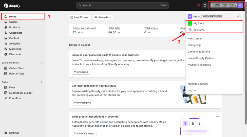Click the EcomRise app icon

(x=6, y=98)
